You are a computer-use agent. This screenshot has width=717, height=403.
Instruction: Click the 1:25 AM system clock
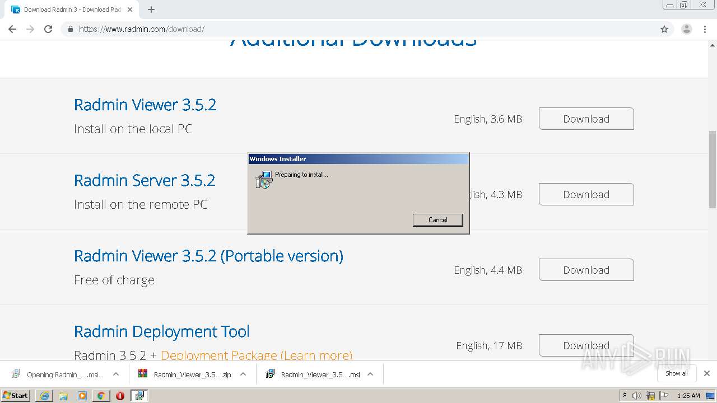688,396
